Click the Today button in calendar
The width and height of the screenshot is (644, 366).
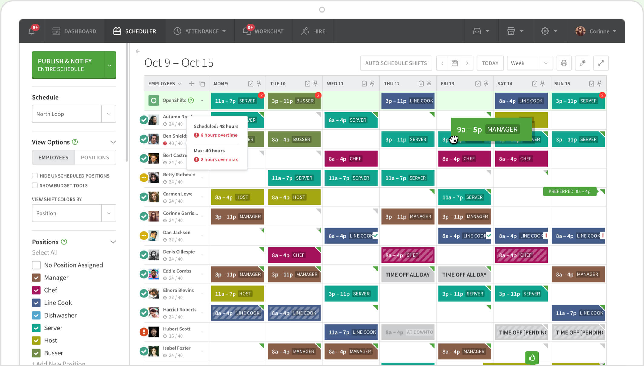pos(490,63)
